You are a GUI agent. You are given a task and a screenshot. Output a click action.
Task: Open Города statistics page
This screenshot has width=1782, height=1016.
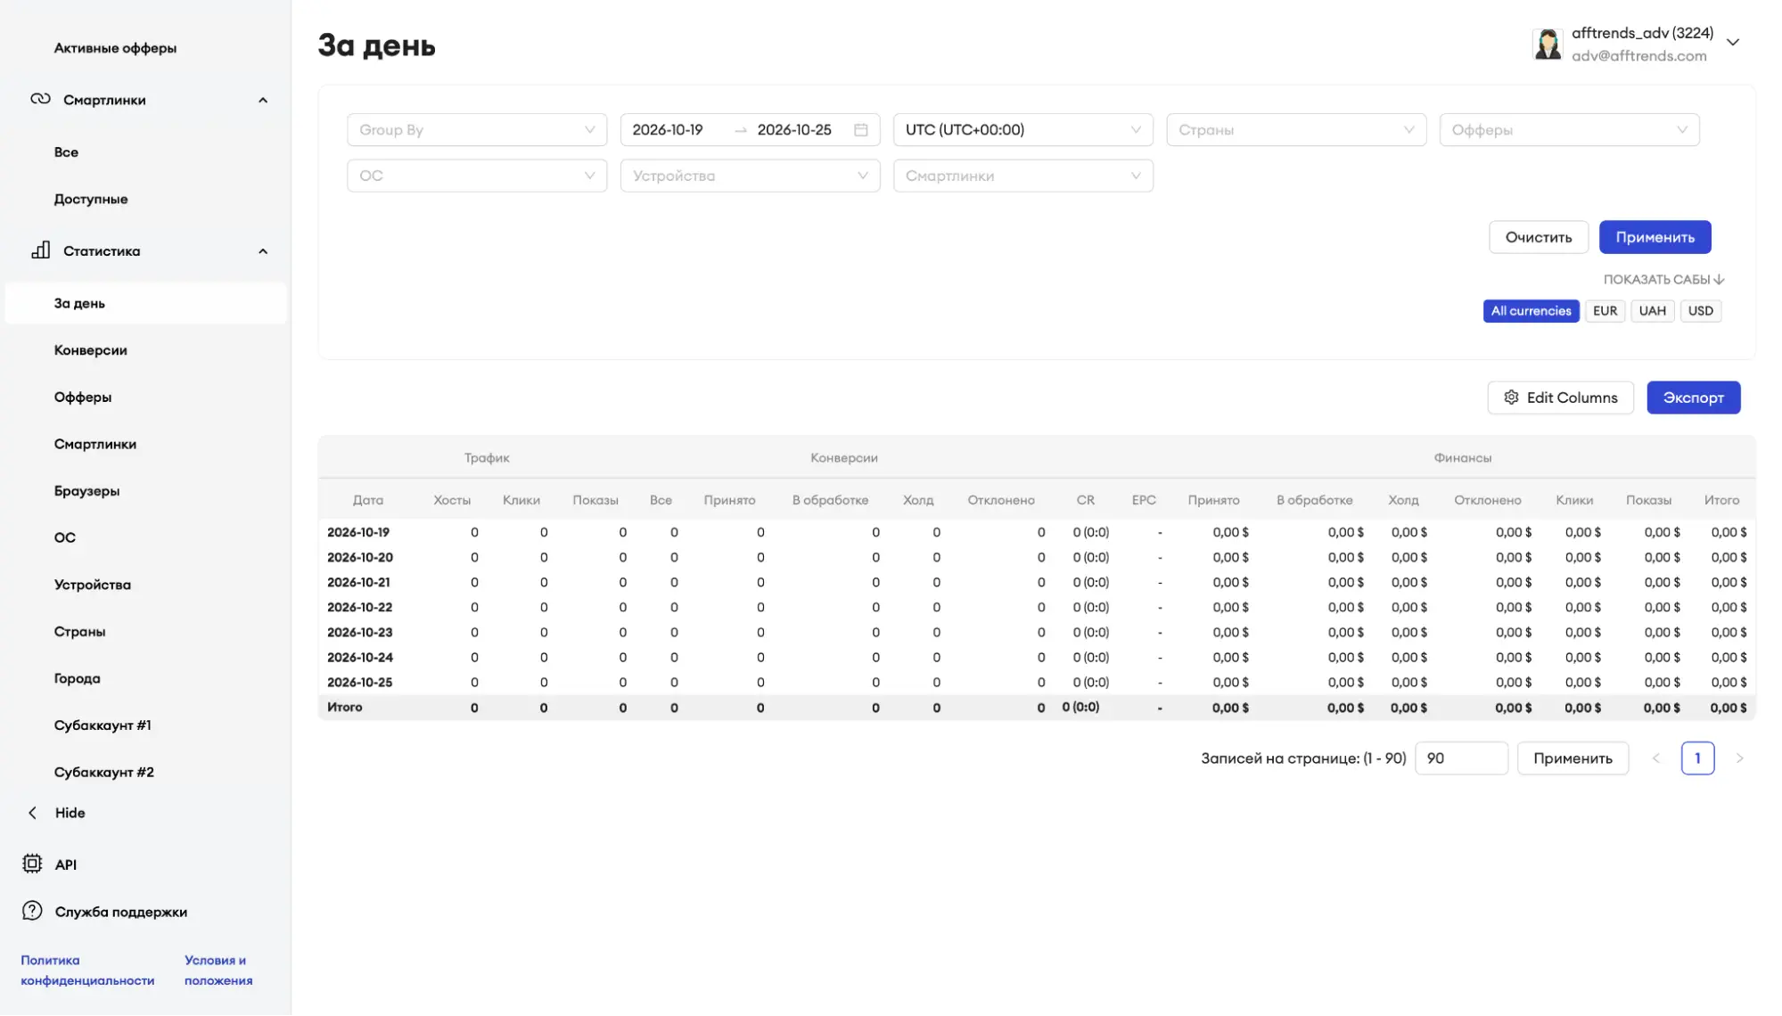tap(77, 678)
